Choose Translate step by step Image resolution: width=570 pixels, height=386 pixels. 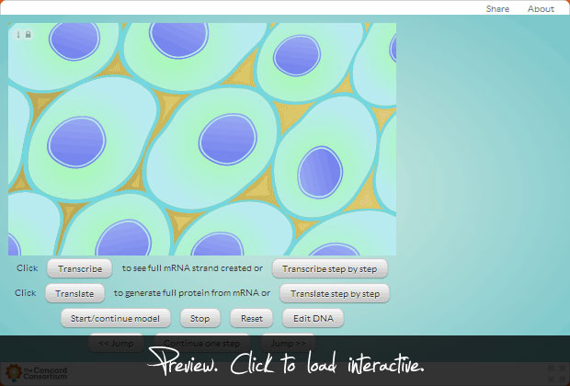pyautogui.click(x=335, y=293)
